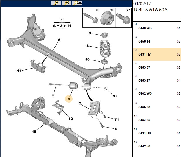181x157 pixels.
Task: Select the highlighted part number 3 marker
Action: click(x=69, y=99)
